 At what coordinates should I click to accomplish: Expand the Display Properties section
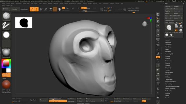pos(170,89)
